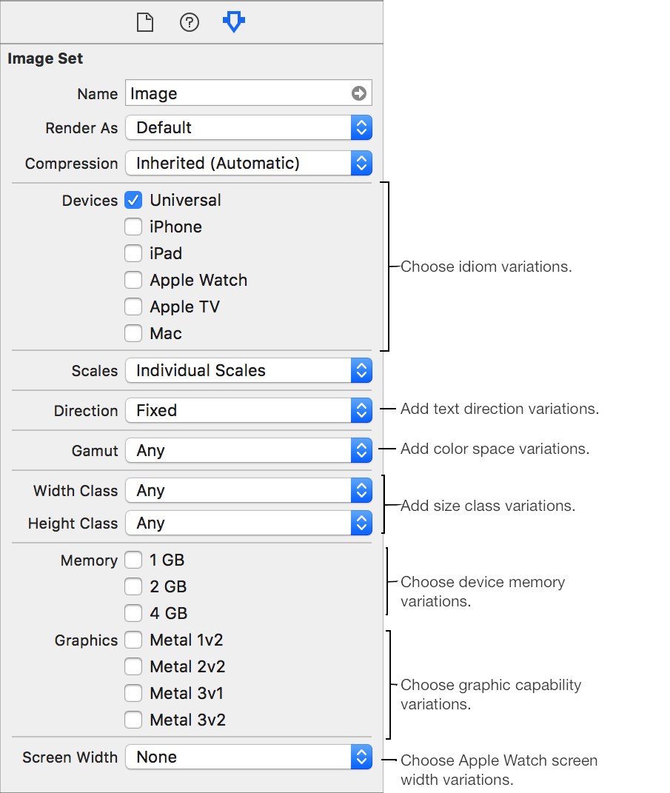Select the Attributes inspector icon

(x=234, y=22)
